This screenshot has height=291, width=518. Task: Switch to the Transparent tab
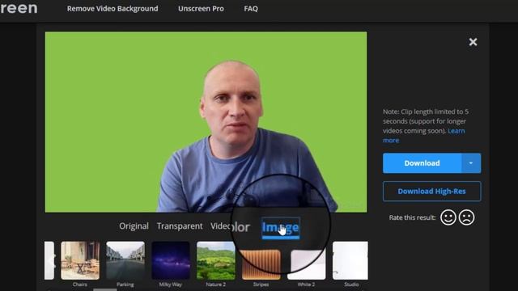point(180,226)
